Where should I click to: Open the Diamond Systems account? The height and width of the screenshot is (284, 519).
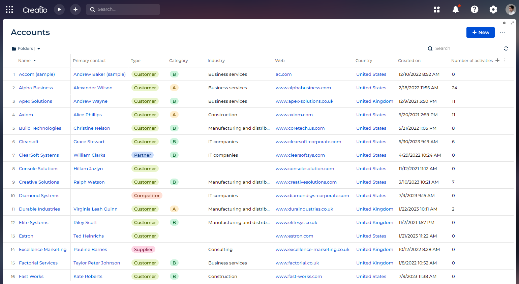[39, 195]
